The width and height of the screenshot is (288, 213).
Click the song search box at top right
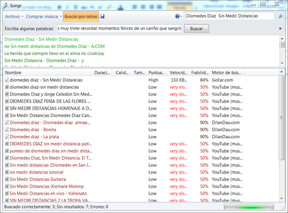(x=229, y=16)
